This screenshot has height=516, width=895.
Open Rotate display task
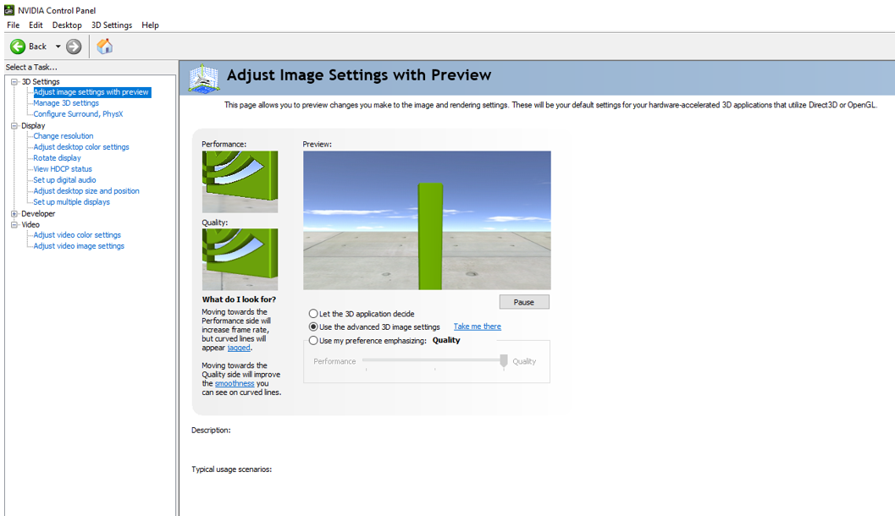[57, 158]
